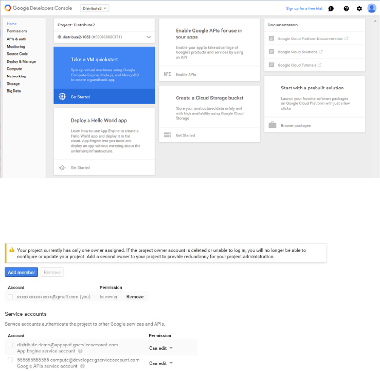Open Source Code in sidebar
This screenshot has width=380, height=371.
click(x=17, y=54)
